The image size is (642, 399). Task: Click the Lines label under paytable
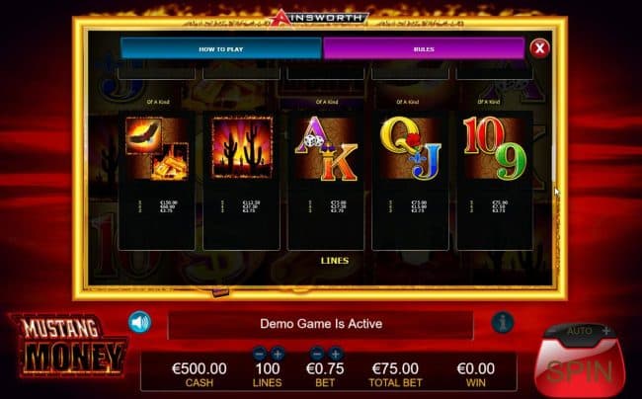pos(335,261)
